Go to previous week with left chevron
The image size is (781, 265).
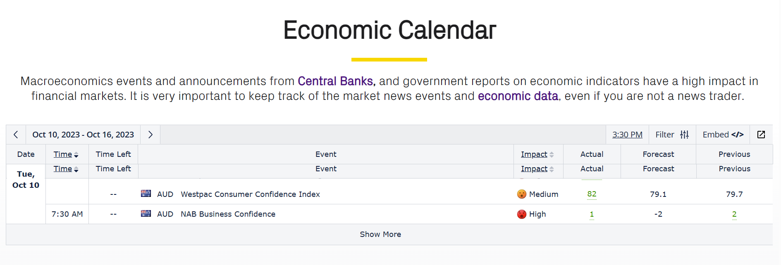pos(16,135)
